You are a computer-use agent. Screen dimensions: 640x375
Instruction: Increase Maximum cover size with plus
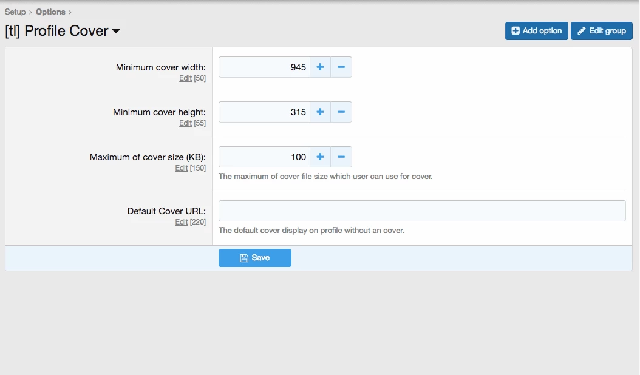tap(321, 157)
